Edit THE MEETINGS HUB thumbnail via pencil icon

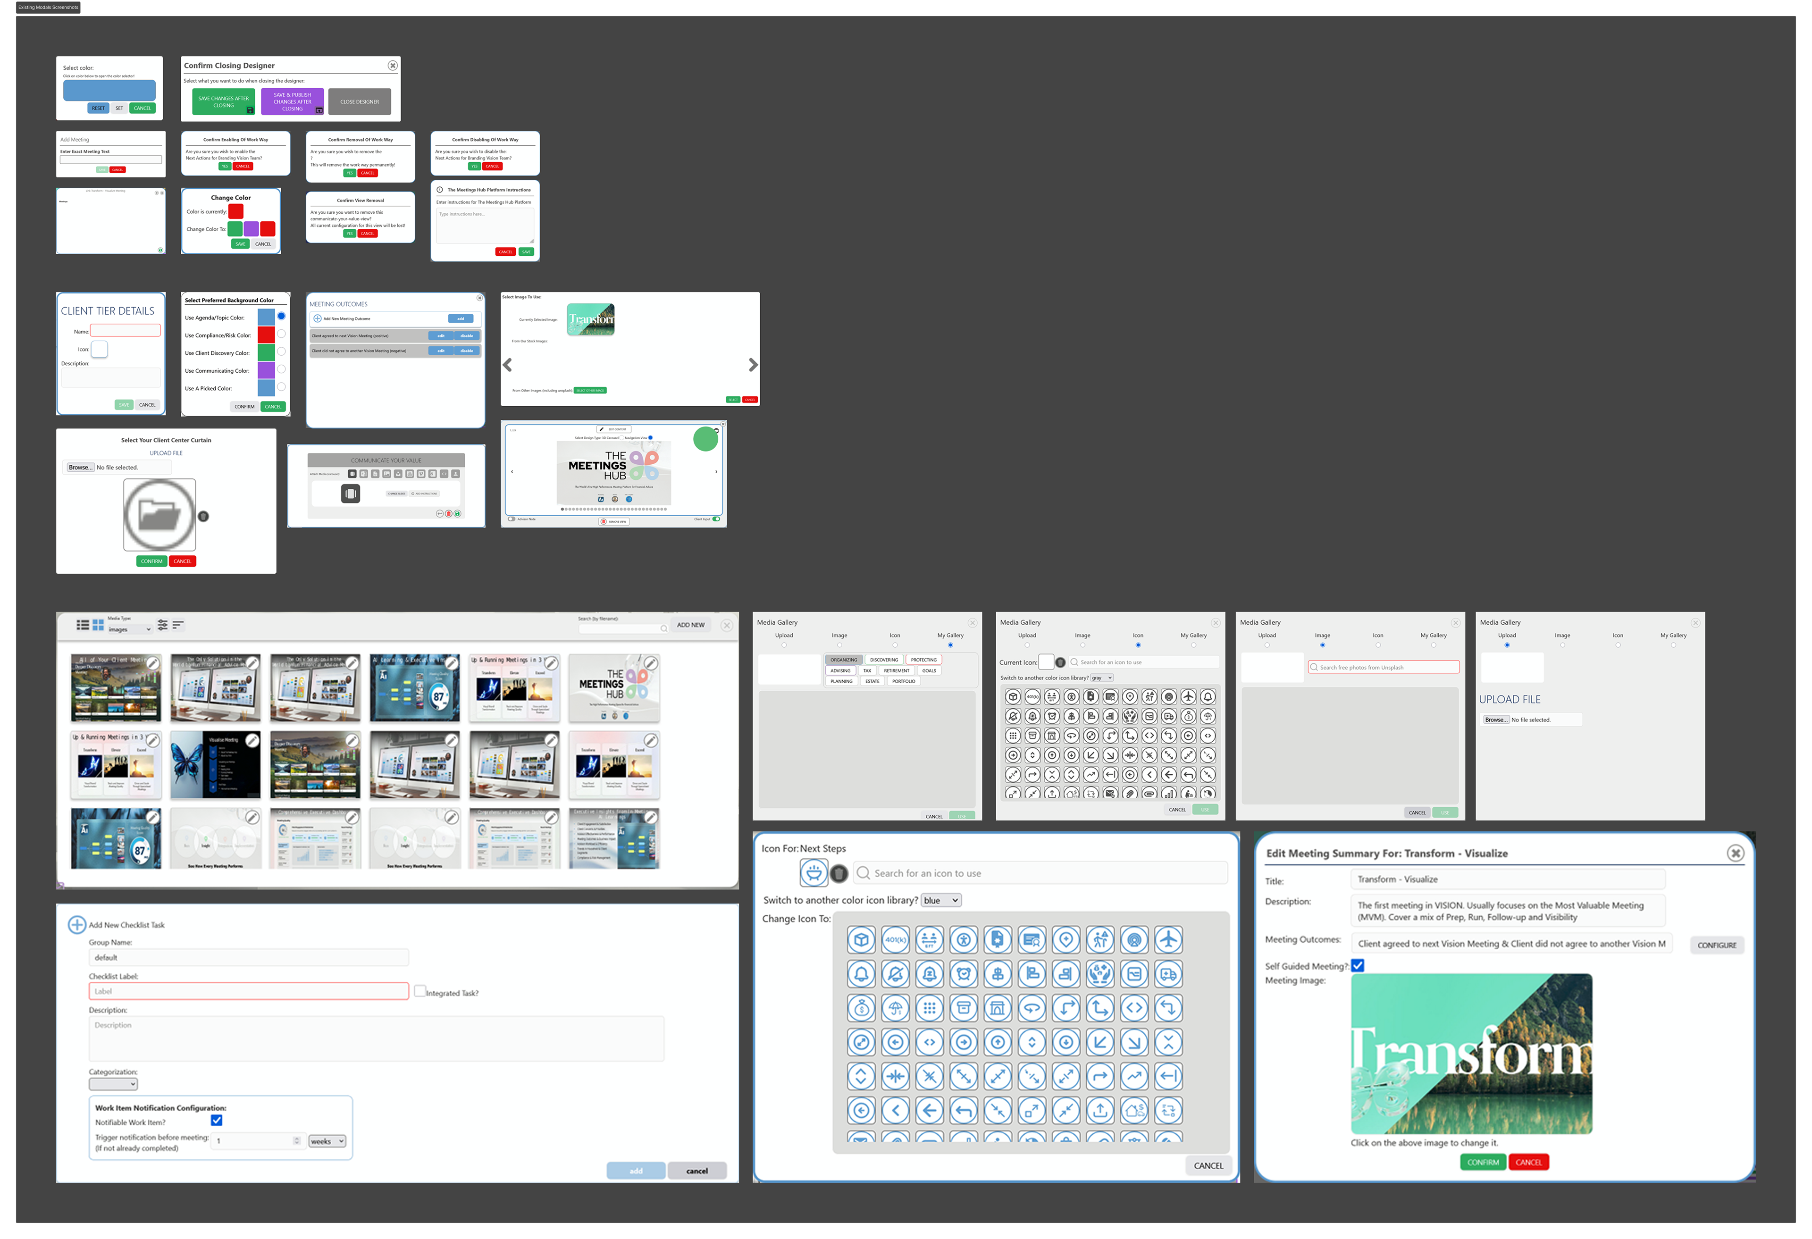650,663
